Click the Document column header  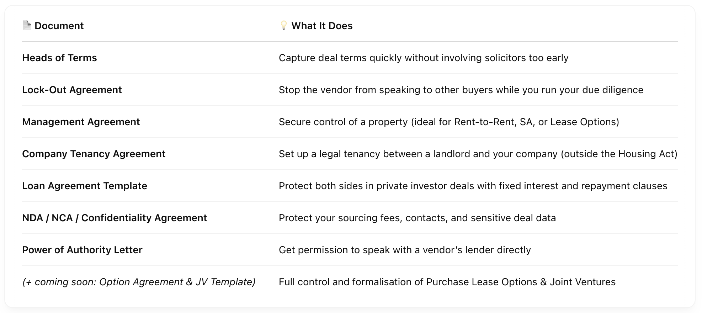click(x=59, y=26)
